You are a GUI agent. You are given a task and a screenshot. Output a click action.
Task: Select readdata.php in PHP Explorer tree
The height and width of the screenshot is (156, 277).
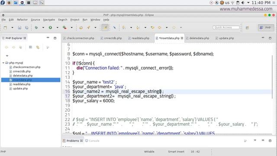click(22, 84)
